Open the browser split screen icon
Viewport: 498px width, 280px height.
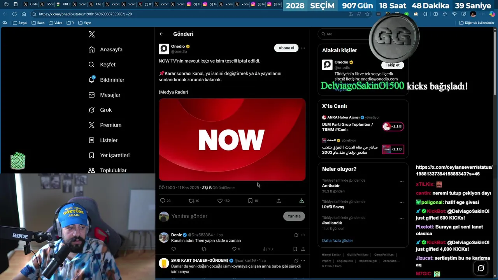coord(435,14)
